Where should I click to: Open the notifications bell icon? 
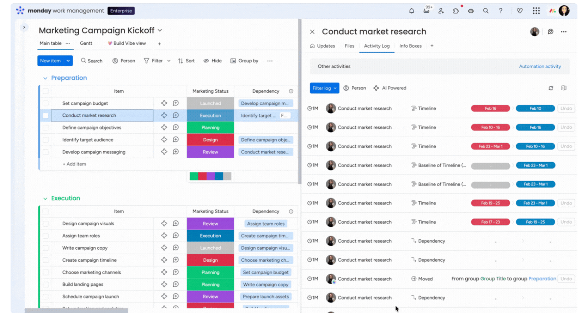tap(411, 11)
